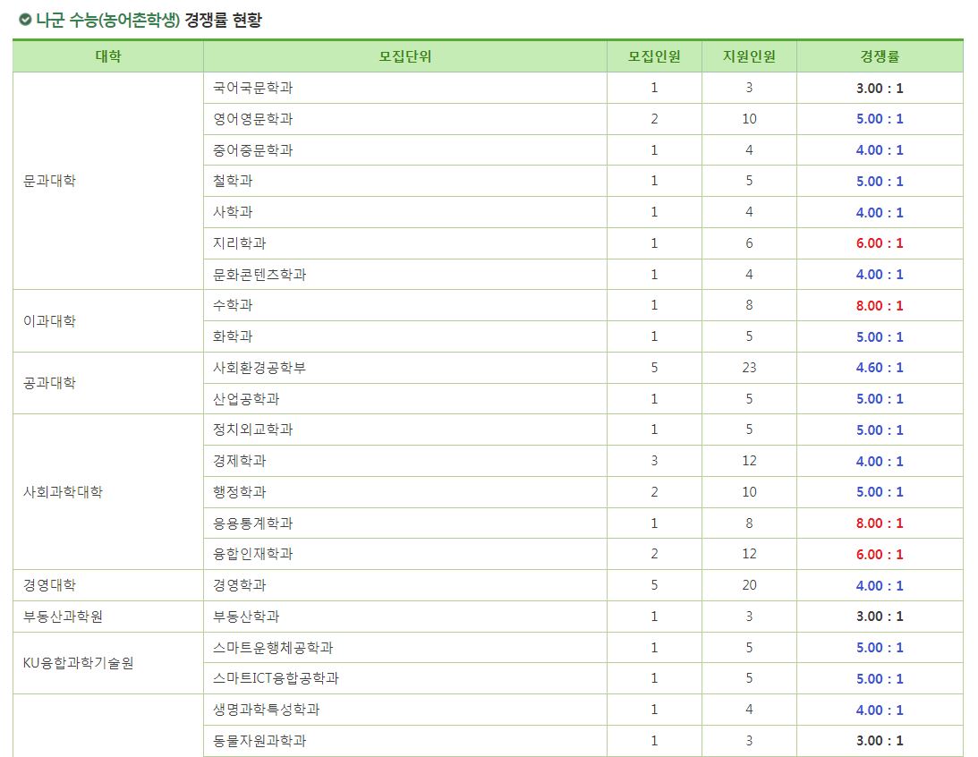
Task: Click recruitment count '2' in 행정학과 row
Action: point(654,492)
